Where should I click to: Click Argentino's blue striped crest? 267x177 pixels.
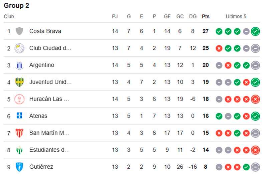pyautogui.click(x=19, y=65)
